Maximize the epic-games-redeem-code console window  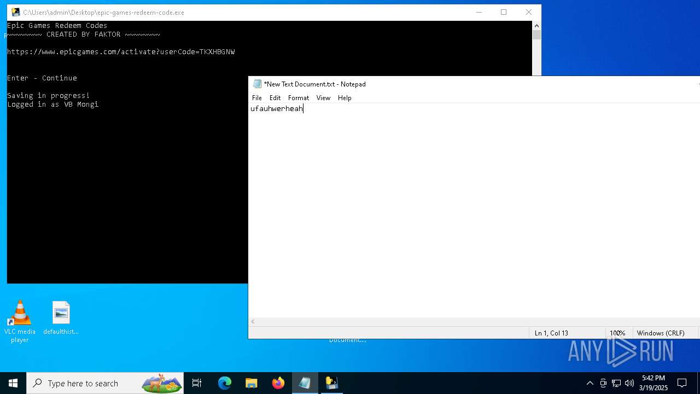click(504, 12)
